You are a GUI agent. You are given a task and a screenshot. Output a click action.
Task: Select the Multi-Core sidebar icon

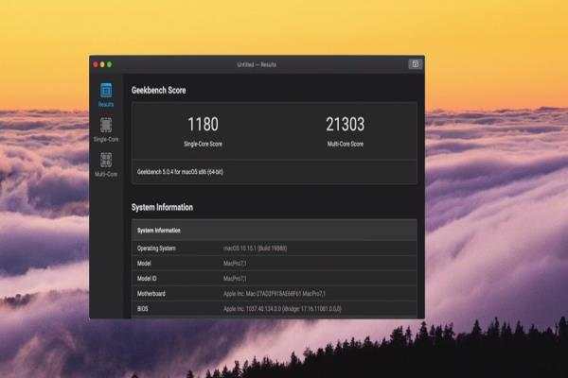click(106, 163)
